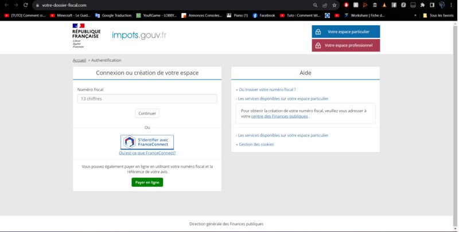This screenshot has height=232, width=459.
Task: Click the votre-dossier-fiscal.com URL in the address bar
Action: click(64, 5)
